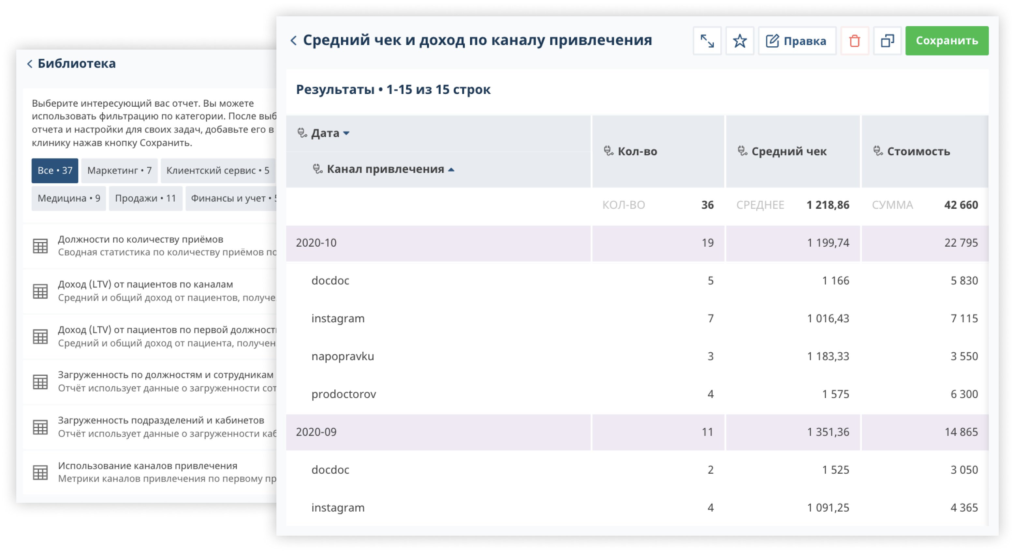The image size is (1015, 552).
Task: Expand the report to fullscreen
Action: [707, 40]
